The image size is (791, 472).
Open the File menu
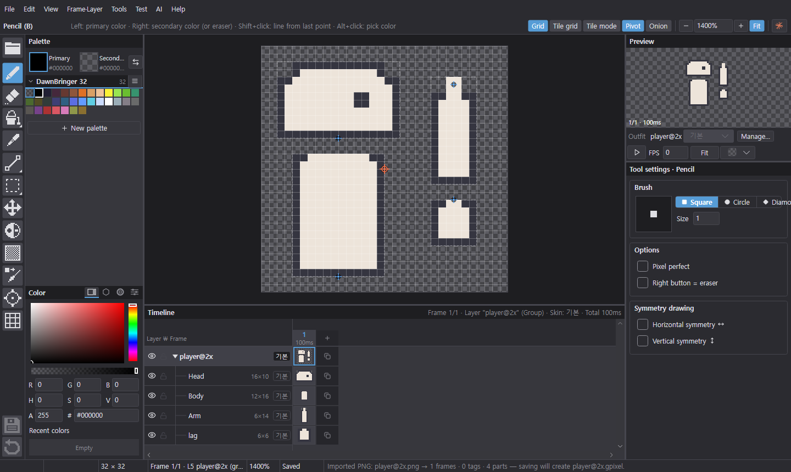click(9, 9)
